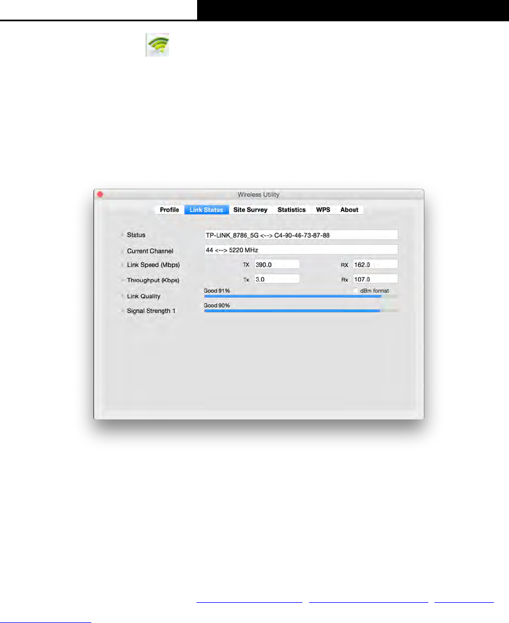This screenshot has height=623, width=509.
Task: Click the Current Channel label
Action: click(x=150, y=251)
